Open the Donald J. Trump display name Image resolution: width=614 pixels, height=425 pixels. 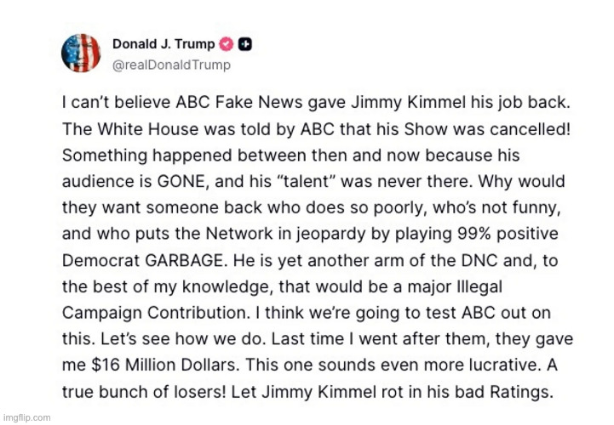pos(164,44)
